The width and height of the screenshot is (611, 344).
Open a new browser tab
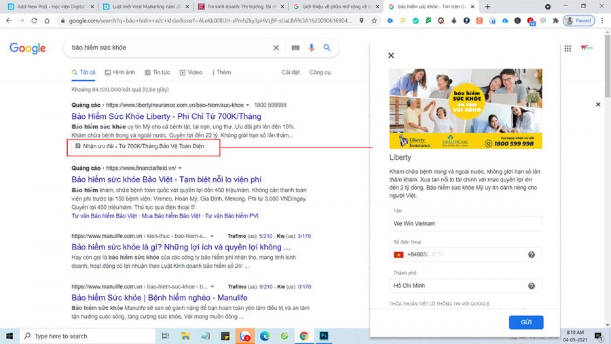(x=487, y=7)
